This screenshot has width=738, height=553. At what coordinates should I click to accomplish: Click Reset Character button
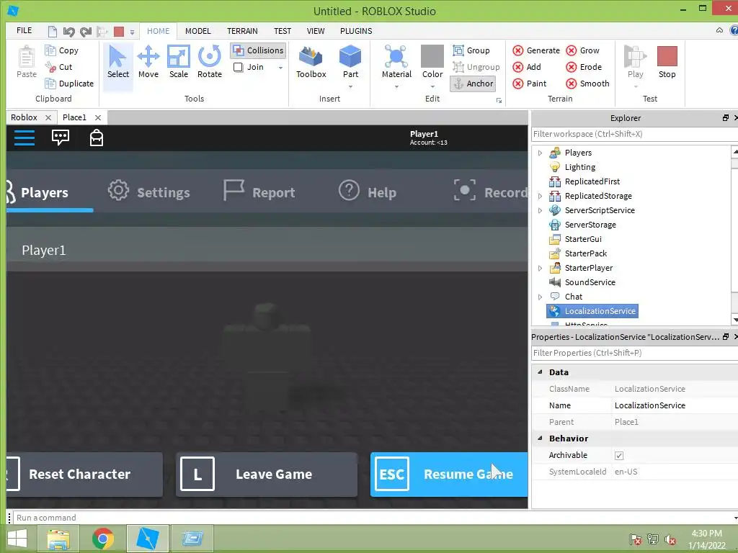coord(85,475)
